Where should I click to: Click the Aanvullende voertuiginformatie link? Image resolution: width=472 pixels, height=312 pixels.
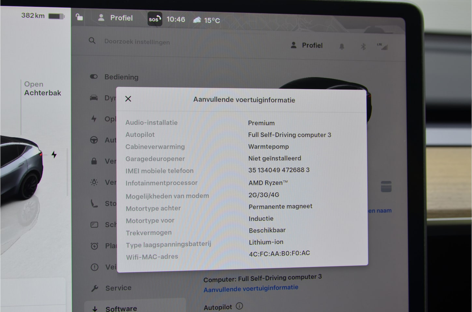pyautogui.click(x=251, y=288)
